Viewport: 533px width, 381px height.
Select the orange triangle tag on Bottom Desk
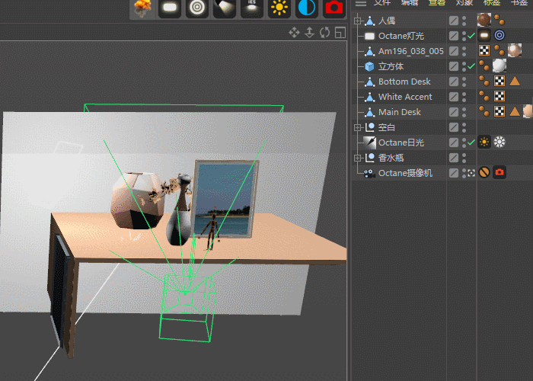tap(515, 81)
